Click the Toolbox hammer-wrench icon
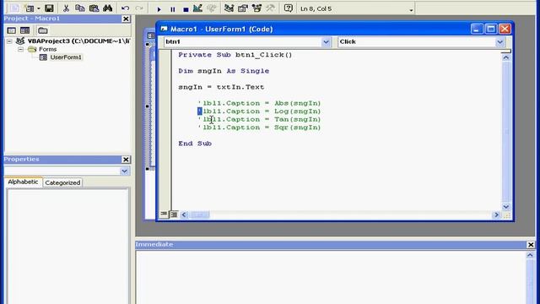The height and width of the screenshot is (304, 540). (270, 8)
